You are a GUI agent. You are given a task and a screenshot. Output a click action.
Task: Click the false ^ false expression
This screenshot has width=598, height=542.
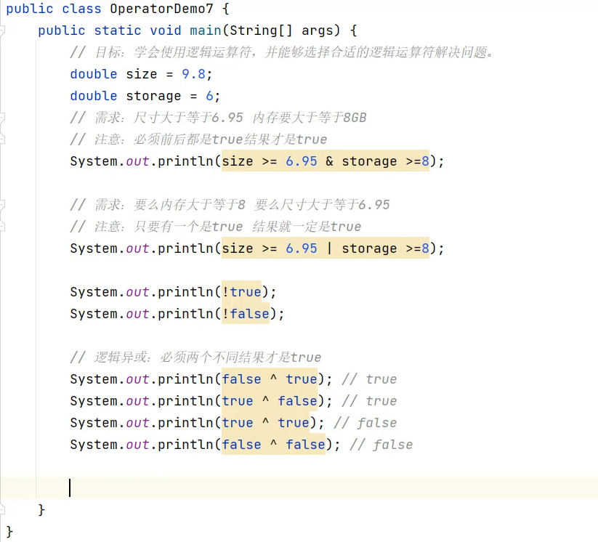pos(273,444)
